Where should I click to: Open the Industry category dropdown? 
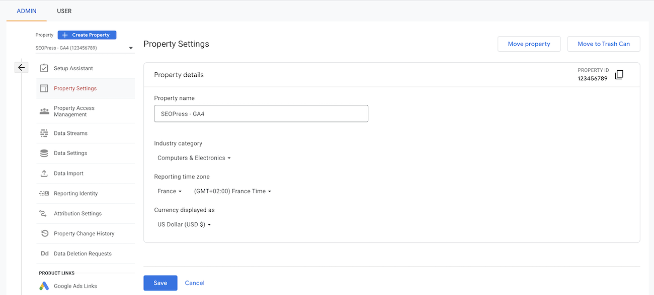(194, 158)
